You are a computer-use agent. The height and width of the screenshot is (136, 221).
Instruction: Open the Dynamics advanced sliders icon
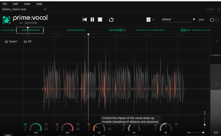coord(176,124)
